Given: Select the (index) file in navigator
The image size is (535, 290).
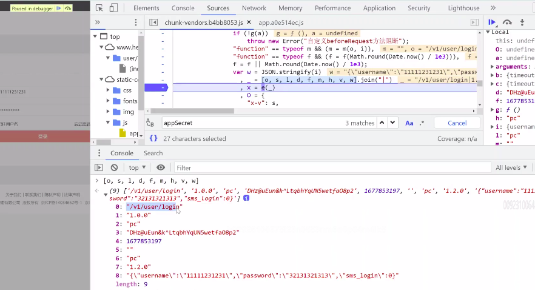Looking at the screenshot, I should [x=130, y=69].
